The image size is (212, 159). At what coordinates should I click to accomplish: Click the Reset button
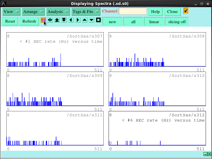click(10, 21)
